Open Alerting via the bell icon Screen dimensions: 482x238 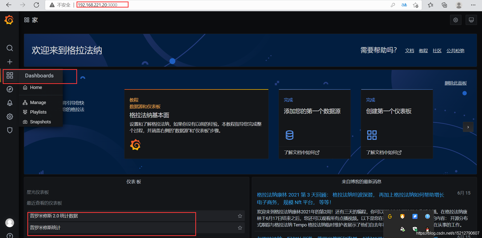click(10, 103)
